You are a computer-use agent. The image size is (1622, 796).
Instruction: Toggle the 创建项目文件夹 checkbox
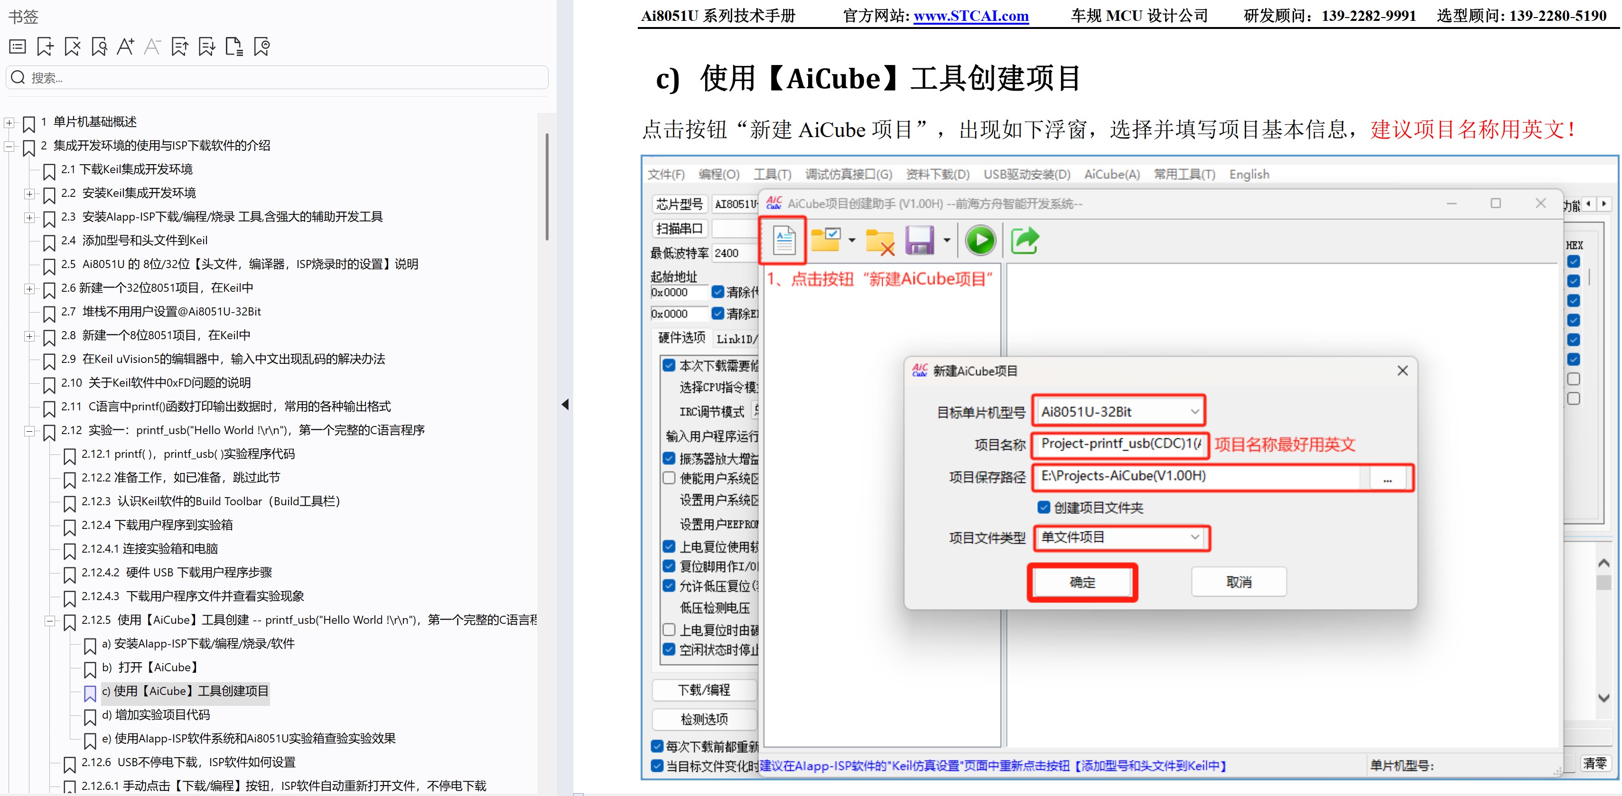click(x=1044, y=507)
